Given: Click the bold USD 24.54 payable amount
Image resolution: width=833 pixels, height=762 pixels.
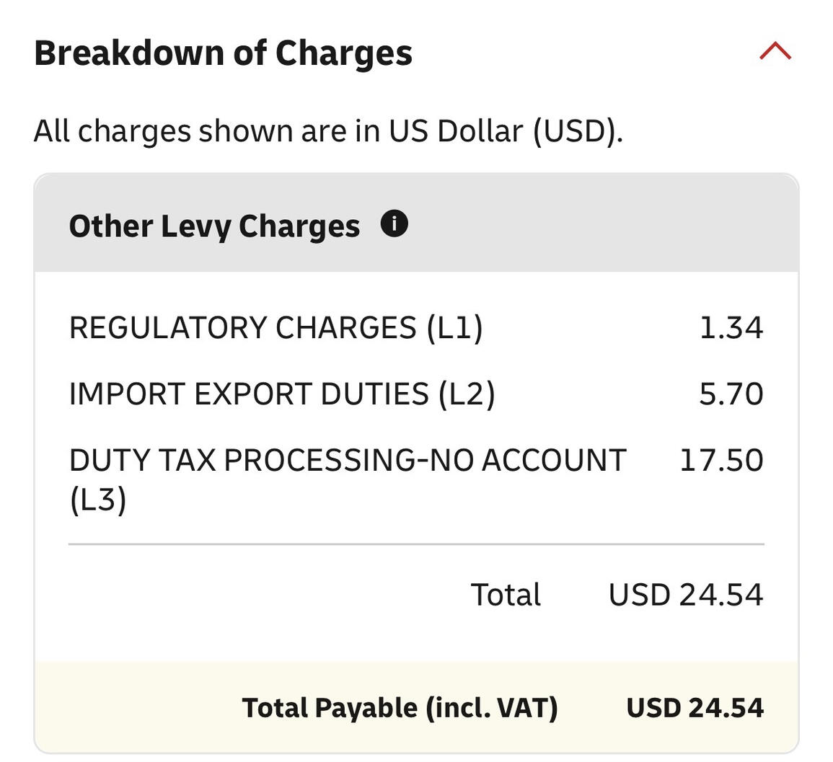Looking at the screenshot, I should pyautogui.click(x=695, y=708).
